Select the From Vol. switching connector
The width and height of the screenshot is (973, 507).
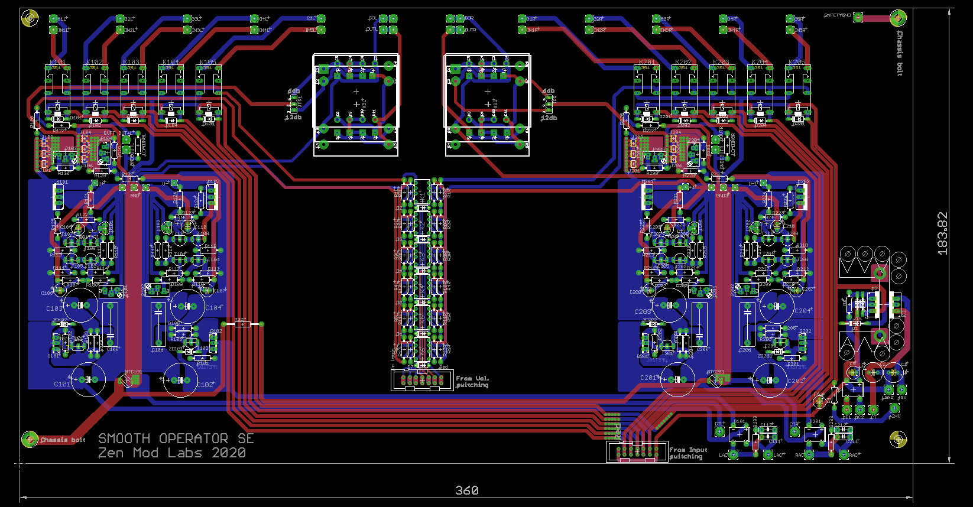point(422,379)
